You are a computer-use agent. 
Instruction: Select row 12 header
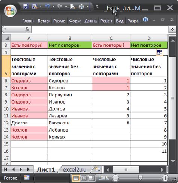click(6, 123)
